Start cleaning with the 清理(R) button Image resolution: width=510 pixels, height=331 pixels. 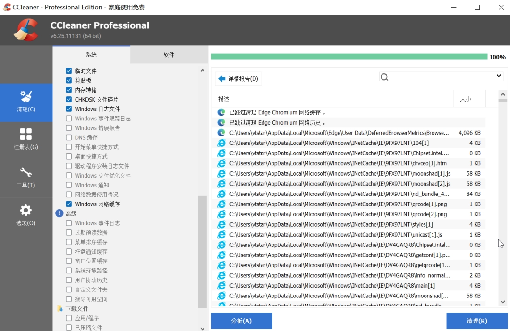477,321
